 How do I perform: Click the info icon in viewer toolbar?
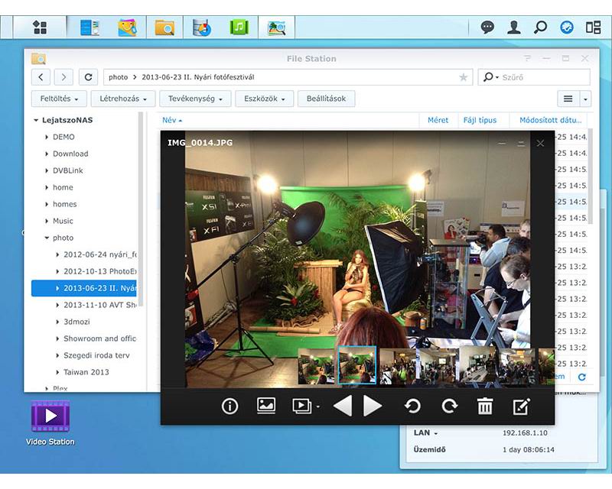229,406
